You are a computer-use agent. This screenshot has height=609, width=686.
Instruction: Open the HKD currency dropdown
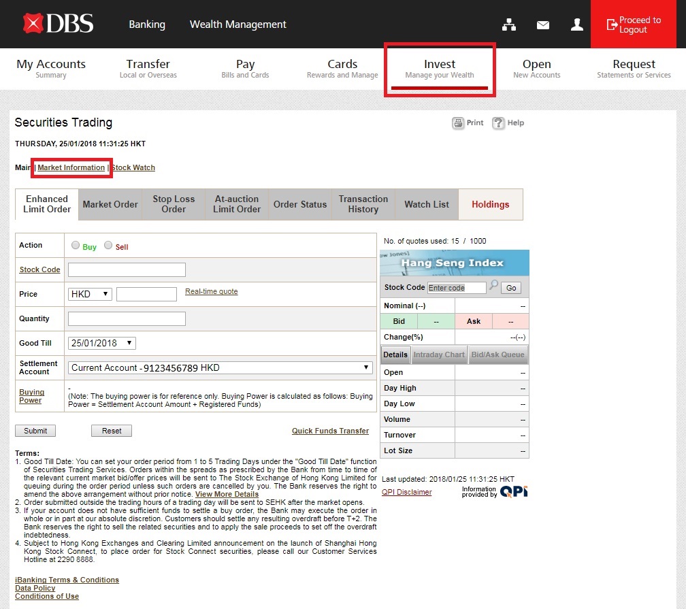coord(91,294)
